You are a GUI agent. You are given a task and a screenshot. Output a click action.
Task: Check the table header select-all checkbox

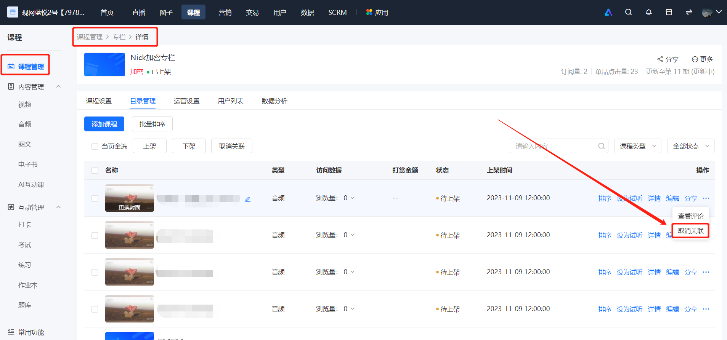coord(95,170)
